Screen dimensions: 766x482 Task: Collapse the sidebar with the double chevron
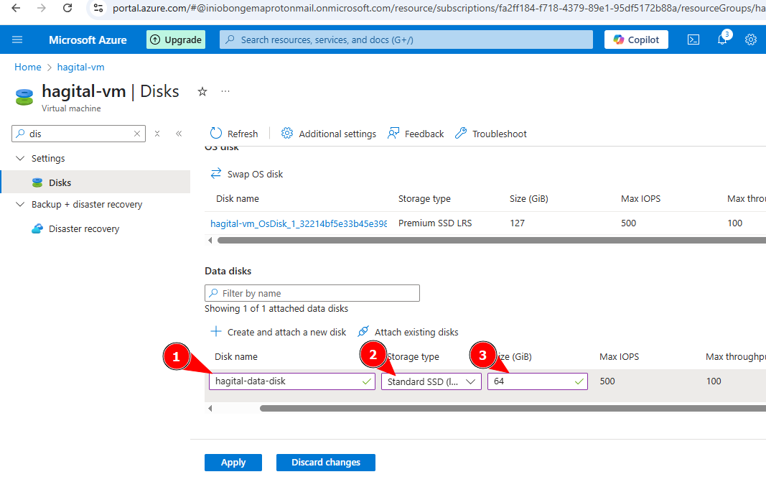tap(179, 134)
